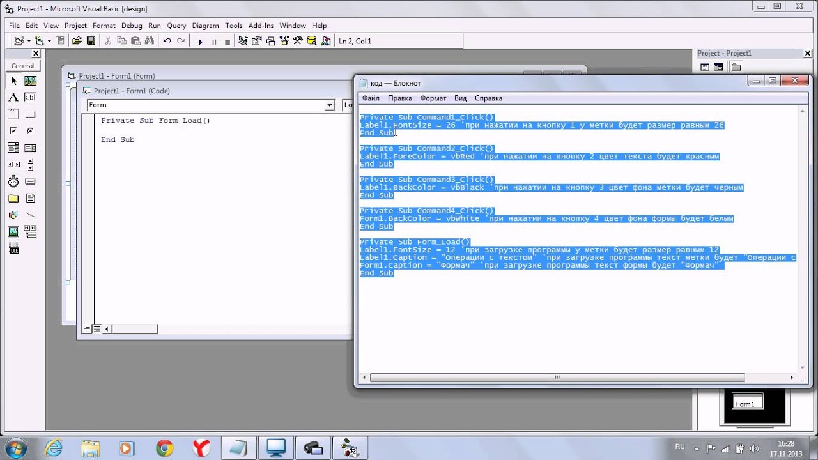Open Project Explorer from toolbar
This screenshot has width=818, height=460.
[243, 41]
